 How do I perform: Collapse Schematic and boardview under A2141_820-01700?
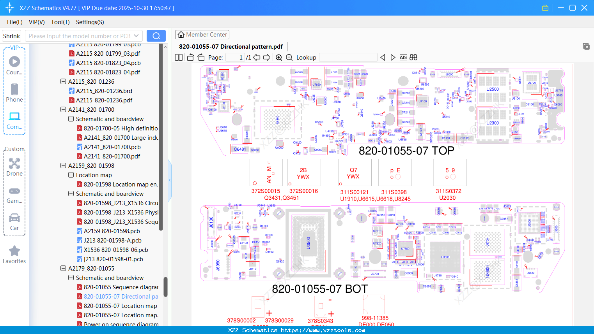click(71, 119)
